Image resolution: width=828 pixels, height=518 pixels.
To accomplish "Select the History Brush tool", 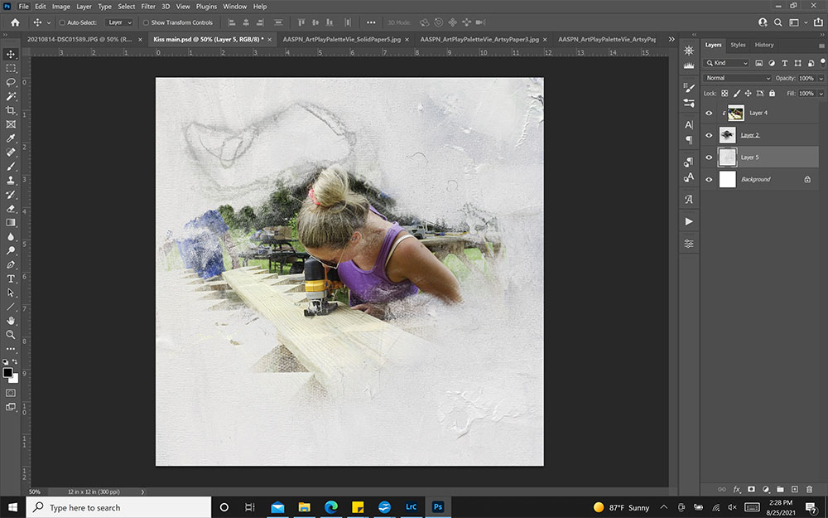I will click(x=11, y=195).
